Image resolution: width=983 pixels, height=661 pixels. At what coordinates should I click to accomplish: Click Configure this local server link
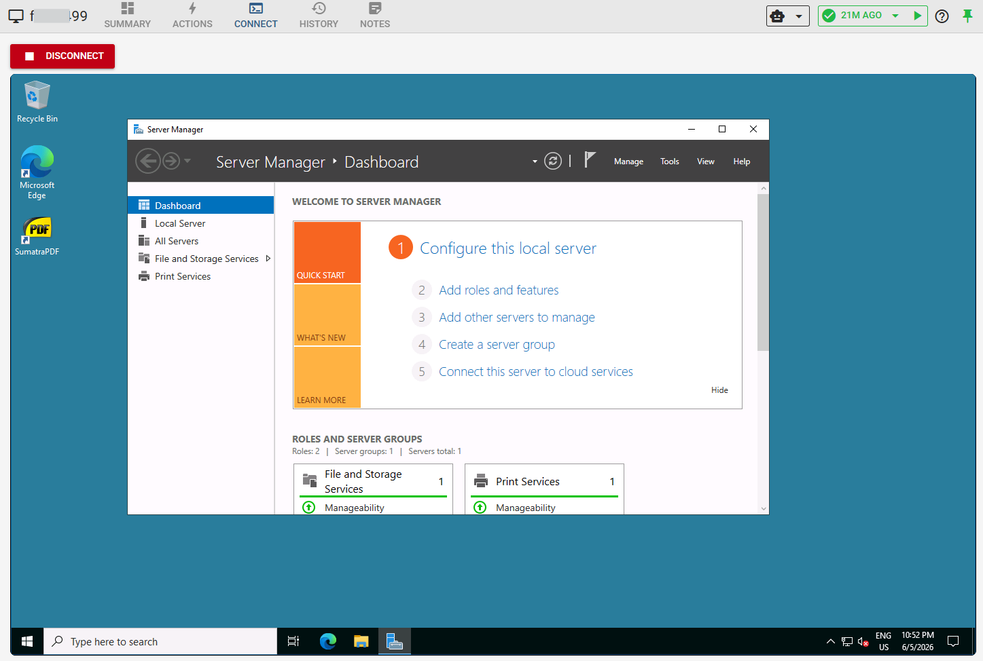(507, 248)
